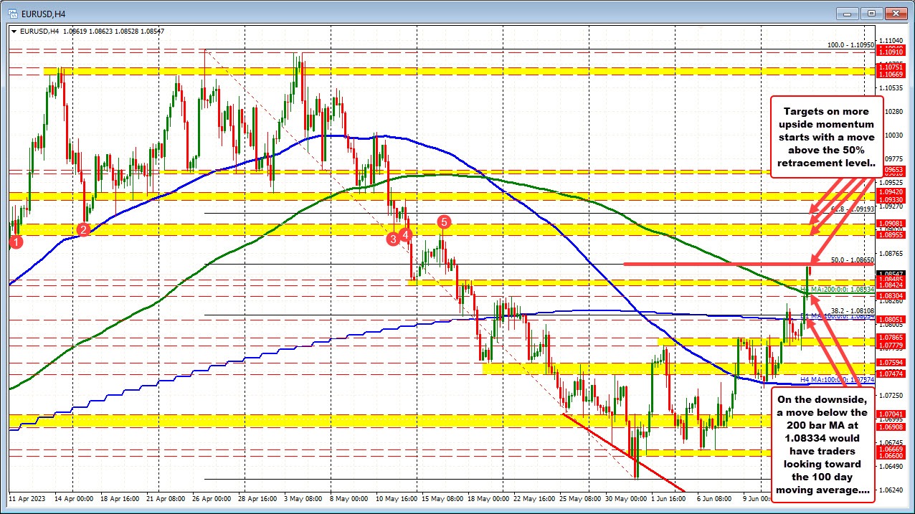Click the 'Targets on more upside momentum' annotation
Screen dimensions: 915x514
[x=826, y=137]
